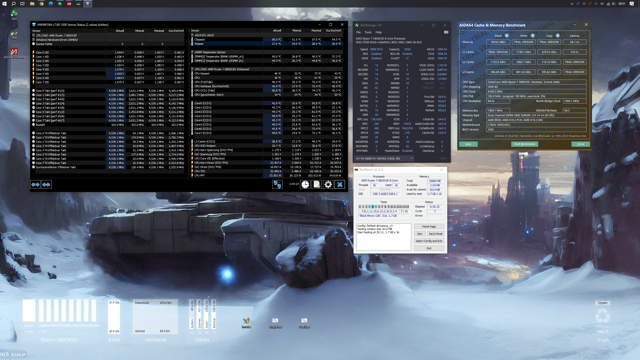Image resolution: width=640 pixels, height=360 pixels.
Task: Open ZenTimings memory module dropdown
Action: click(x=384, y=158)
